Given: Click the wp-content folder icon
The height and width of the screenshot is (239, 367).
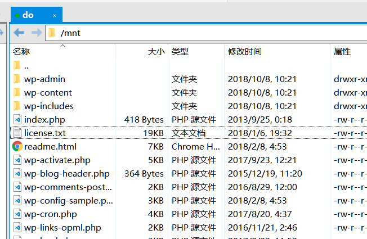Looking at the screenshot, I should (x=17, y=93).
